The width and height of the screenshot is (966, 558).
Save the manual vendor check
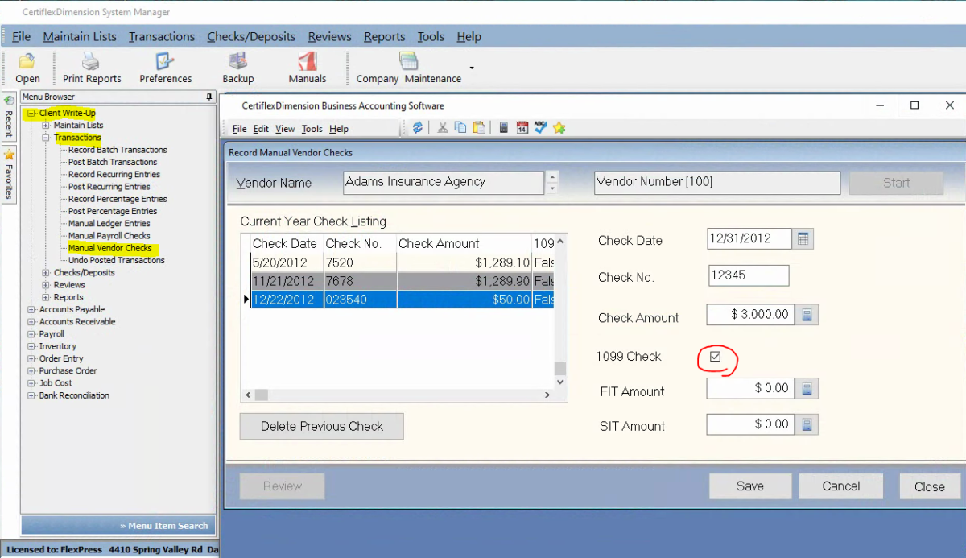749,486
